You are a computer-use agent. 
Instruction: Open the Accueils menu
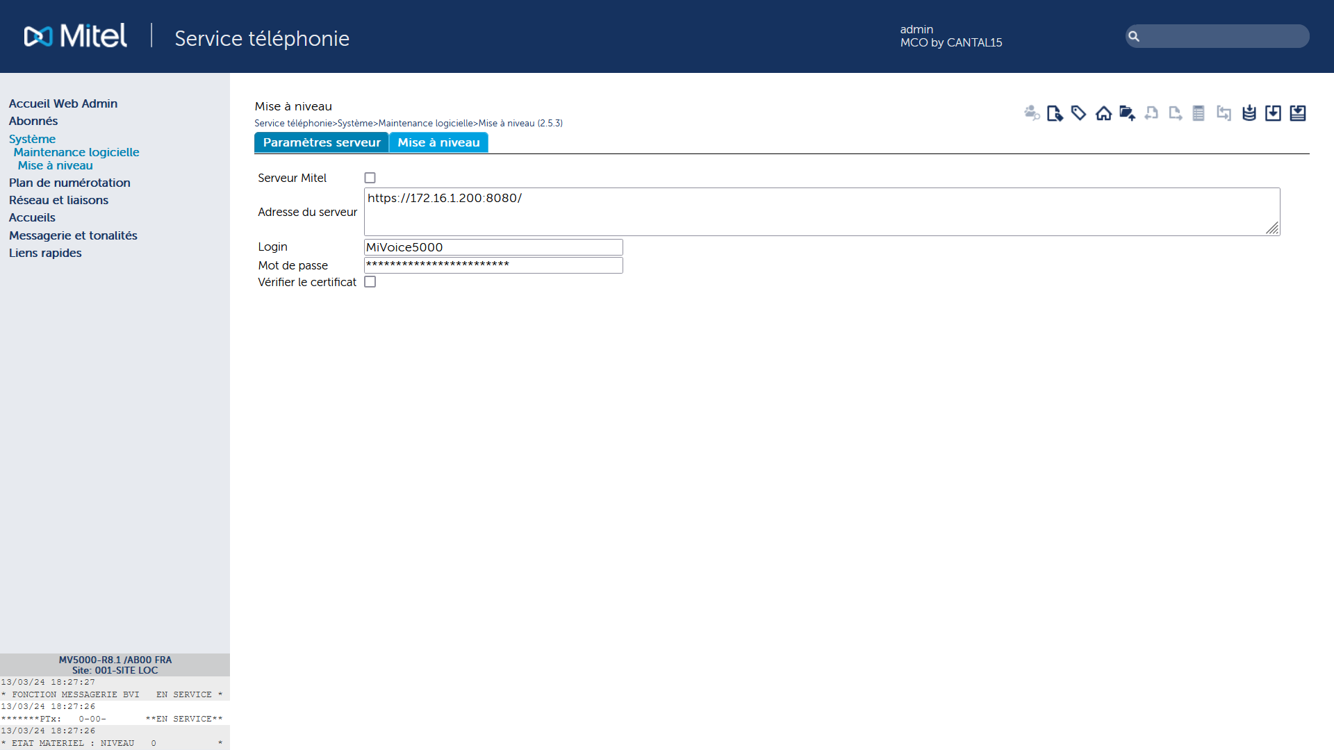tap(32, 217)
